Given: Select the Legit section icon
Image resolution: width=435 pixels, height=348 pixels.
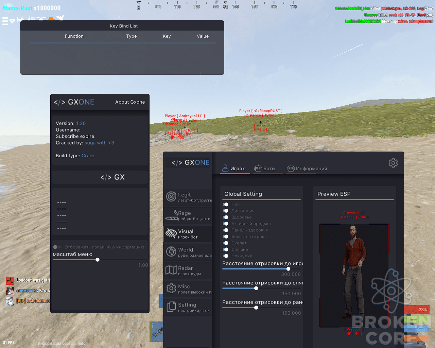Looking at the screenshot, I should pos(171,196).
